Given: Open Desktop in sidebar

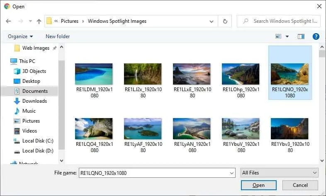Looking at the screenshot, I should (31, 81).
